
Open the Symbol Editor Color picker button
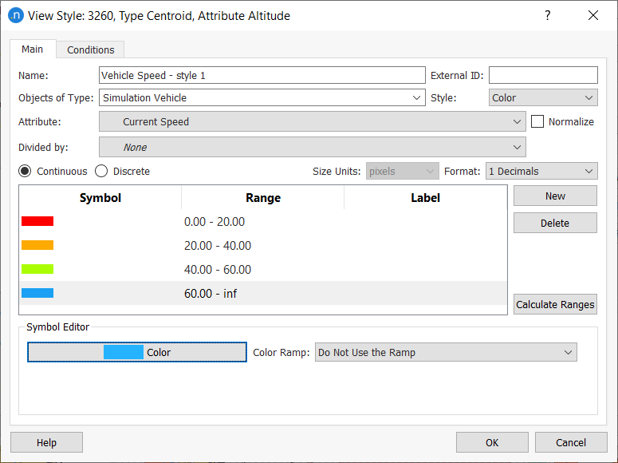[x=137, y=352]
